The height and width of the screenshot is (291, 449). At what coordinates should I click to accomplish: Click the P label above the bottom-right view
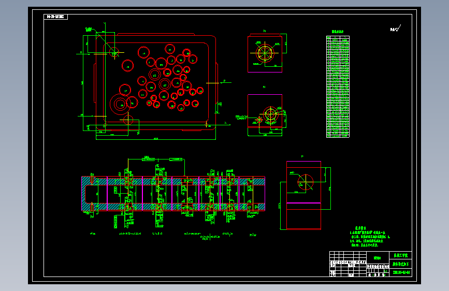(x=302, y=157)
